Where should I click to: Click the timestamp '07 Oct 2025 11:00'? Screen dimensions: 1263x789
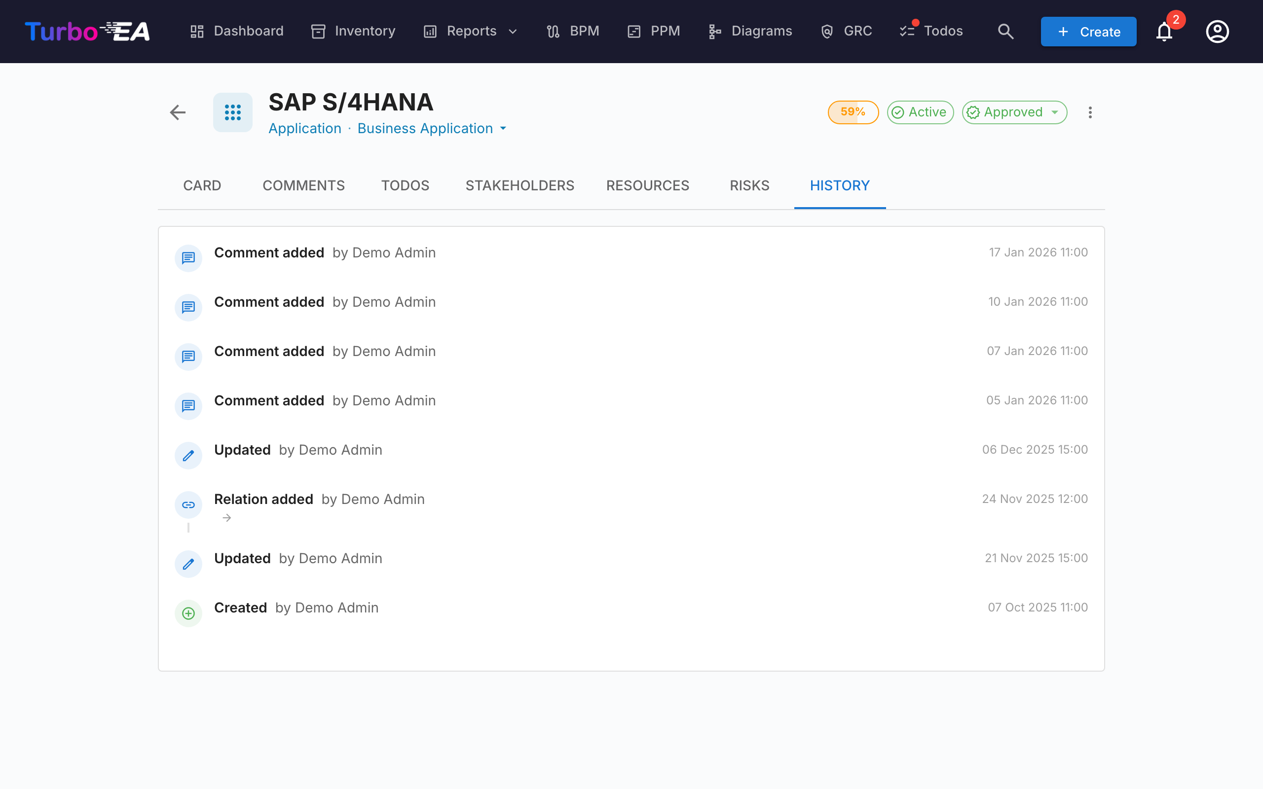1038,608
